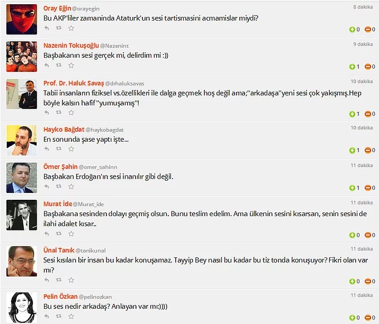Image resolution: width=379 pixels, height=324 pixels.
Task: Reply to Pelin Özkan's tweet
Action: [47, 316]
